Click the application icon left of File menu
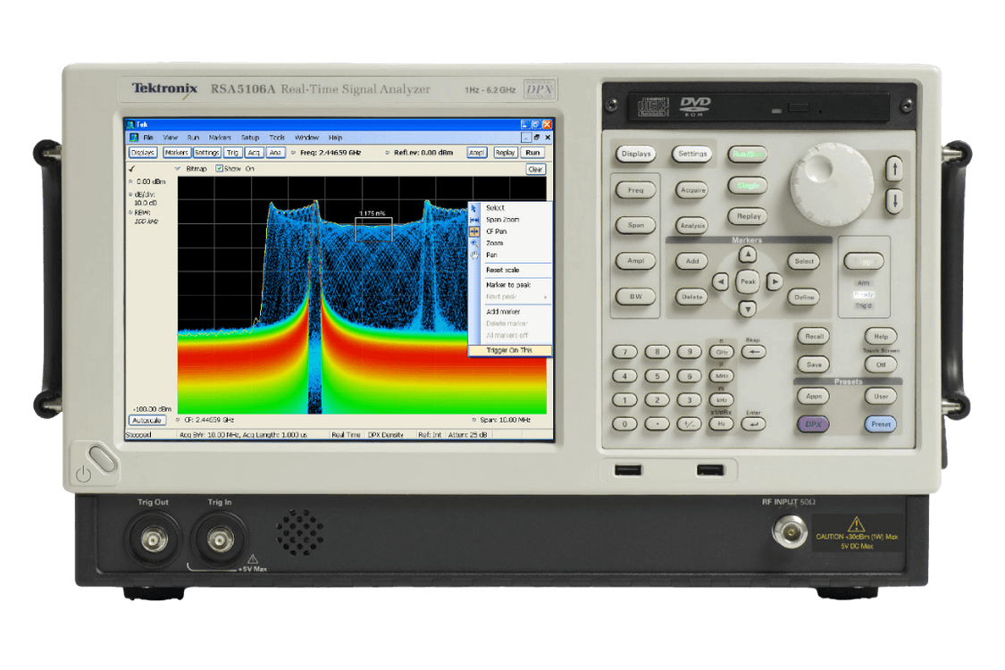The image size is (1005, 670). click(134, 138)
